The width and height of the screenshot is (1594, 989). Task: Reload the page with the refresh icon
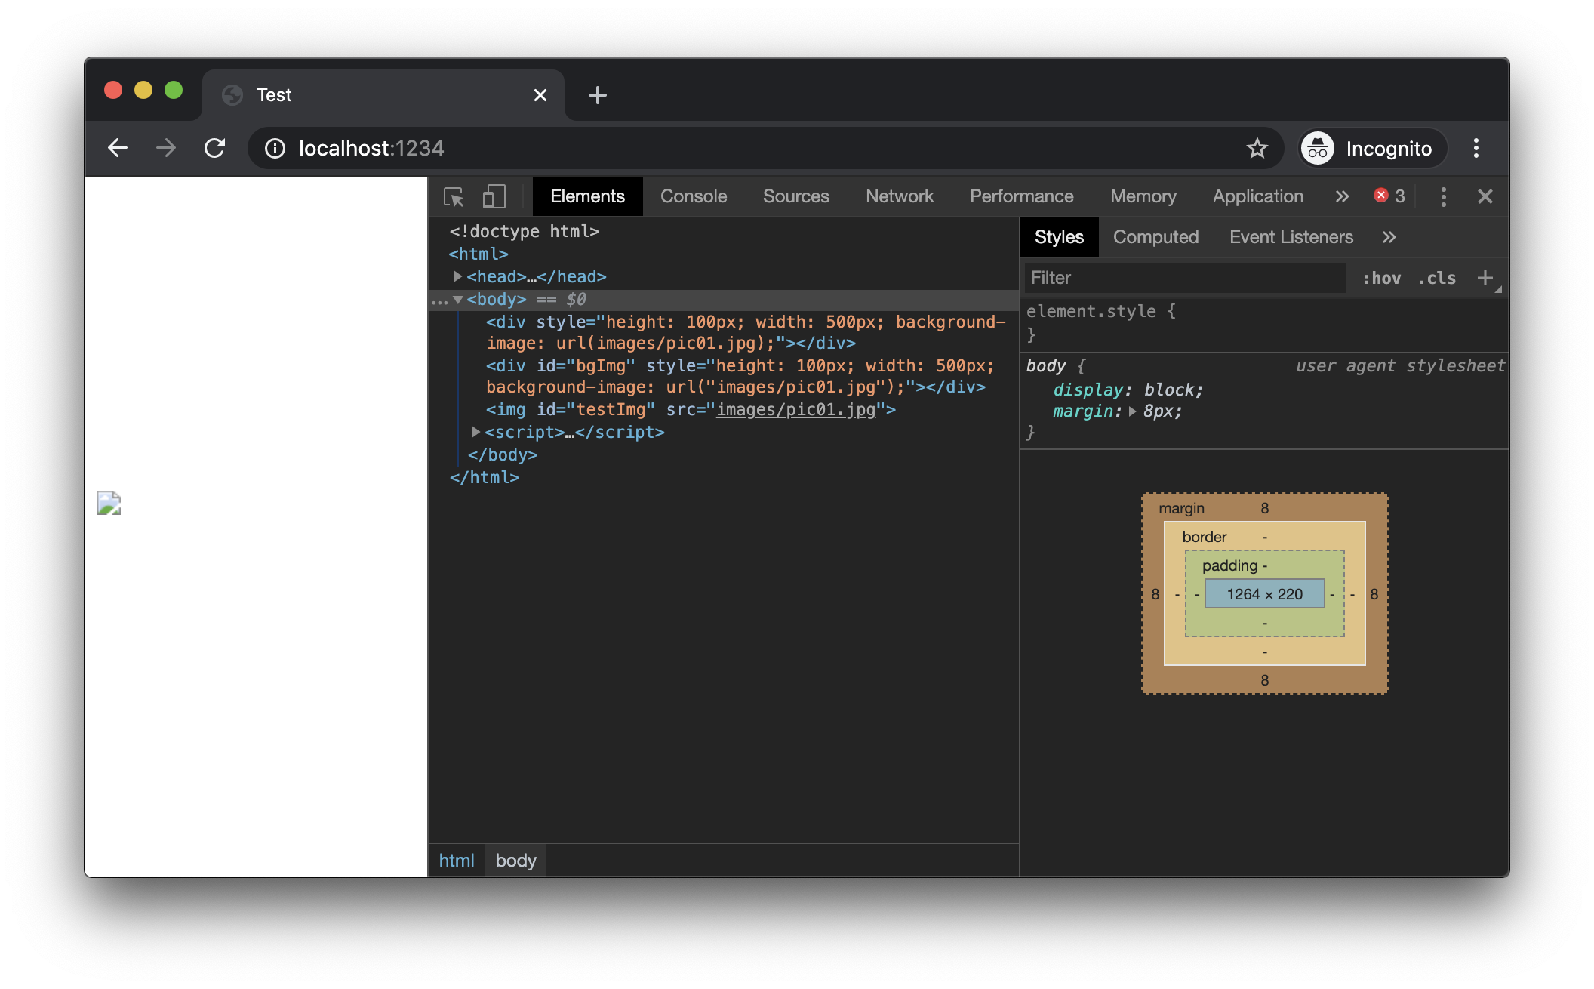pos(215,148)
